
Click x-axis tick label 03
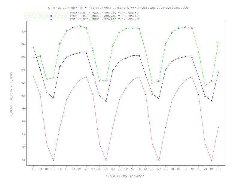[40, 169]
